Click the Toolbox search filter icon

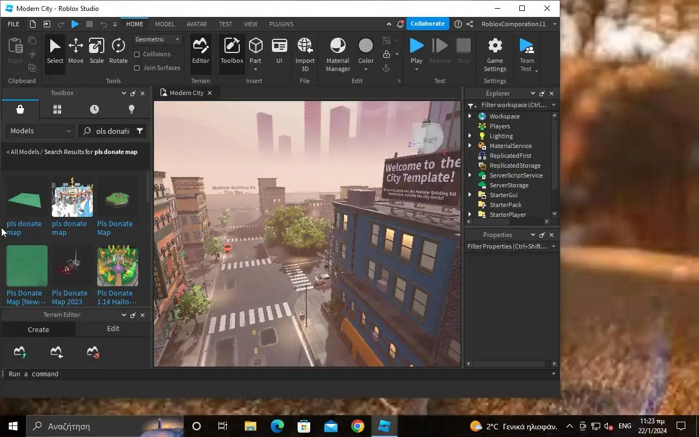click(140, 131)
